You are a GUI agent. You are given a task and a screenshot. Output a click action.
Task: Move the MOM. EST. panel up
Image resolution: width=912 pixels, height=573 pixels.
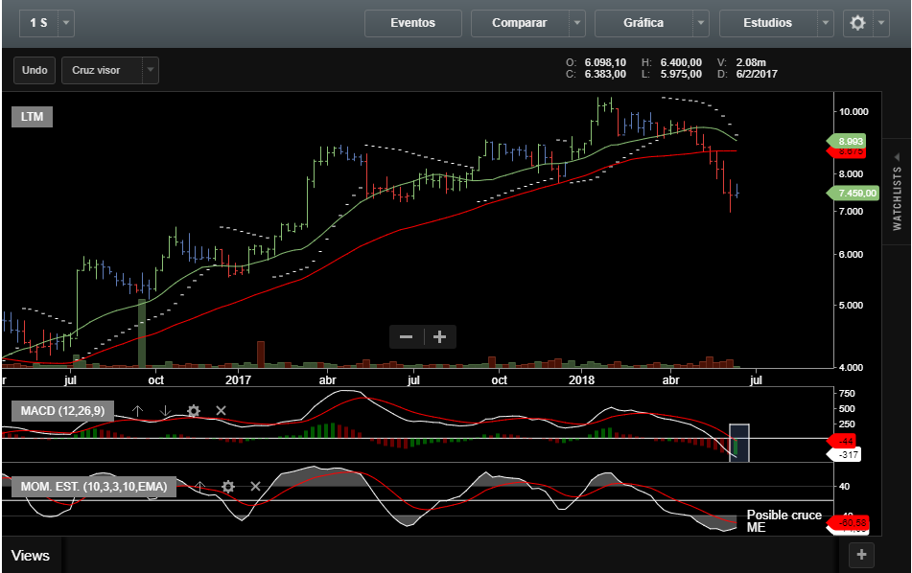[199, 487]
